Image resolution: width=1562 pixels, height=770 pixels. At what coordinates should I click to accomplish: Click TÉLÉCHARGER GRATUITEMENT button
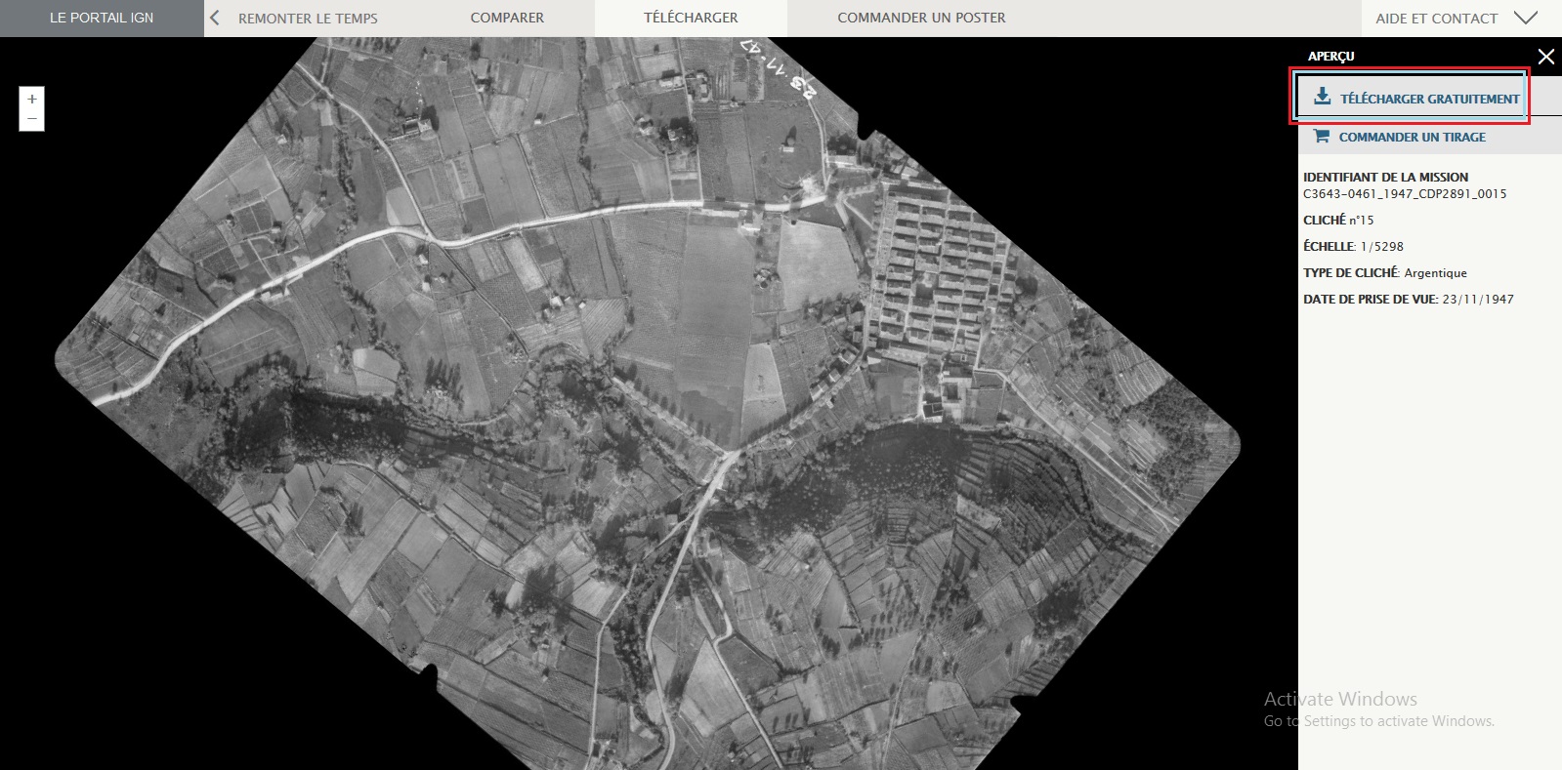[x=1411, y=97]
